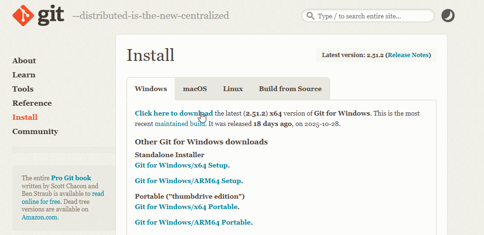Download Git for Windows/ARM64 Setup
484x235 pixels.
[x=188, y=181]
